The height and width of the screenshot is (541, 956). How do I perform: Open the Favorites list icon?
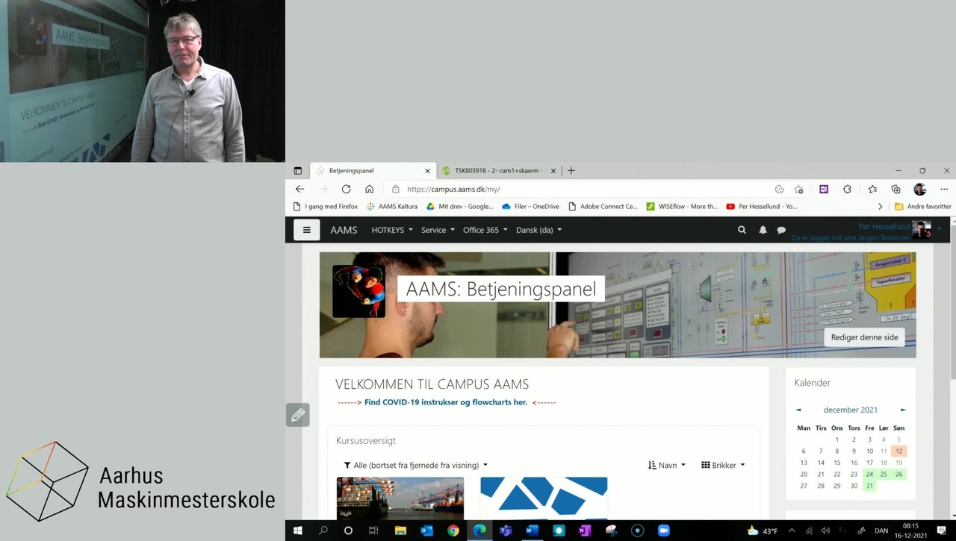872,190
